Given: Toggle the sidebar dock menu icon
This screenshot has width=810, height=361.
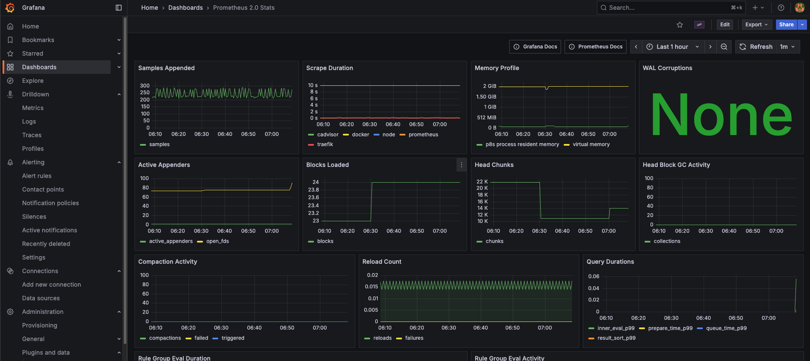Looking at the screenshot, I should 119,8.
